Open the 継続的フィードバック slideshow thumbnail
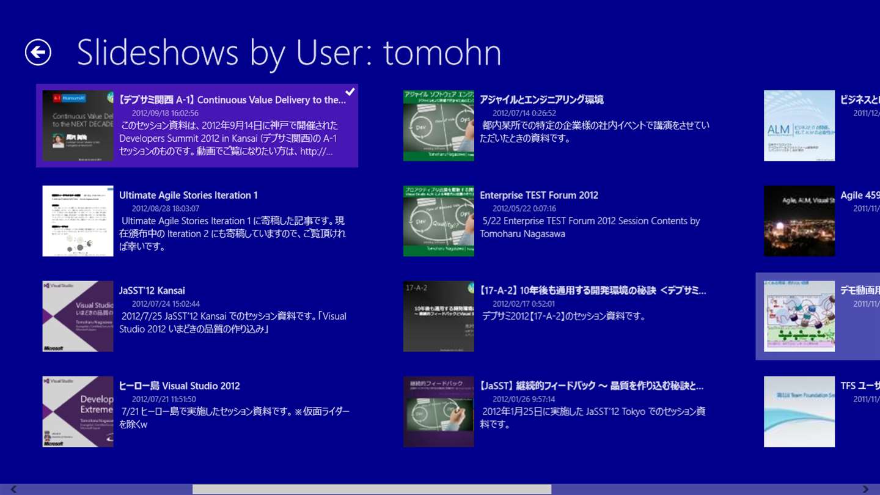Viewport: 880px width, 495px height. pos(438,411)
